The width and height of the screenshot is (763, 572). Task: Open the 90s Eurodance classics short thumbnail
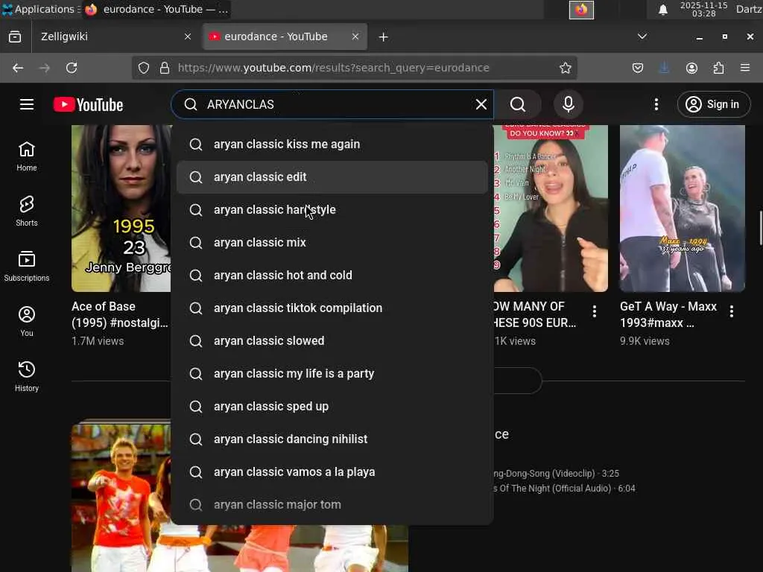tap(551, 209)
